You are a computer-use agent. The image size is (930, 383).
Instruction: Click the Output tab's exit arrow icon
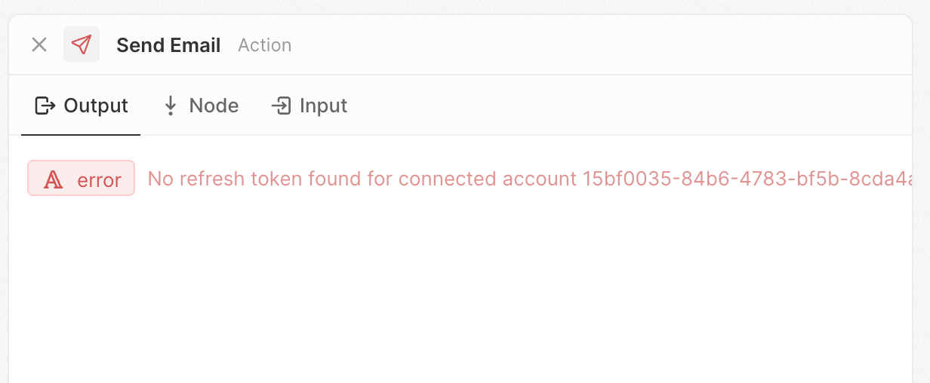coord(45,106)
